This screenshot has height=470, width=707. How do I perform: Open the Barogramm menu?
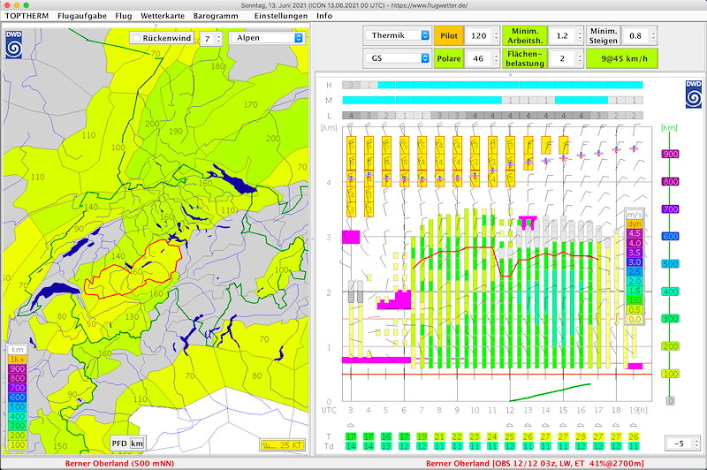(216, 16)
